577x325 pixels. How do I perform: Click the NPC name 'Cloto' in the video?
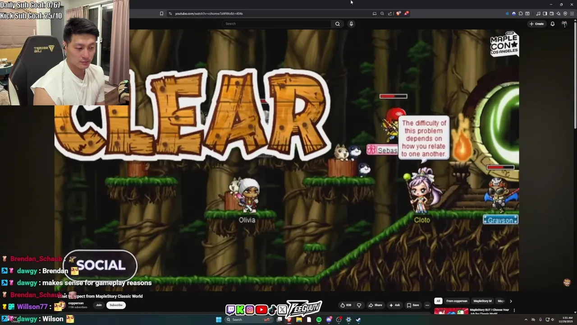(x=422, y=220)
